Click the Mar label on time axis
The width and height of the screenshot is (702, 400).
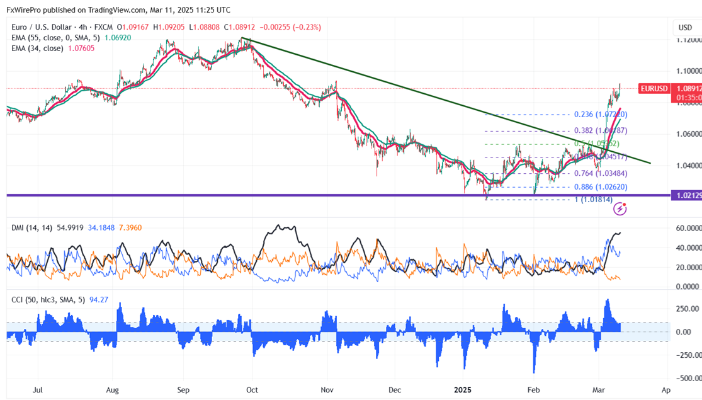[x=599, y=390]
